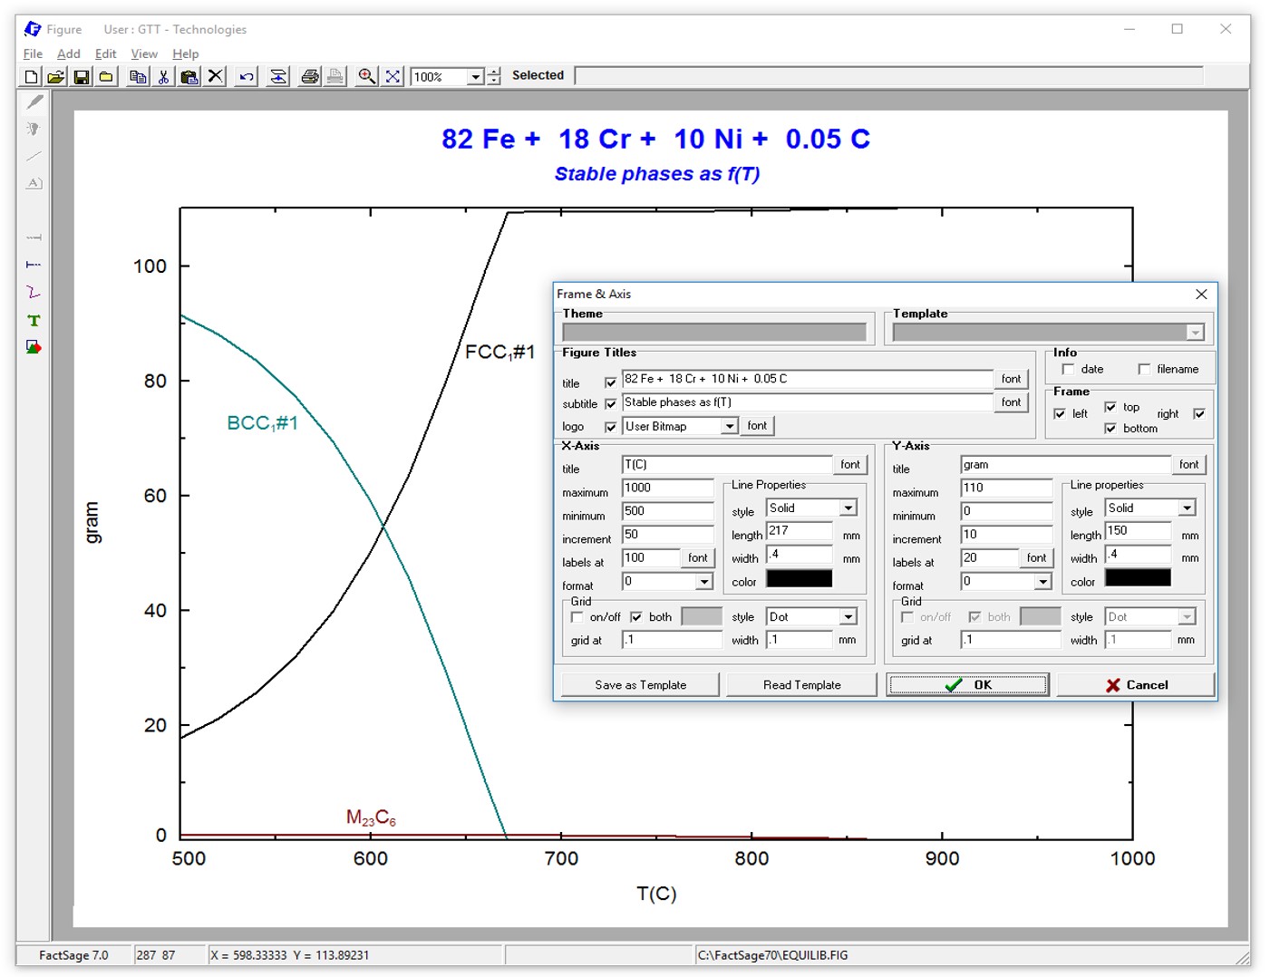Select the green Text tool in sidebar
1270x977 pixels.
[34, 321]
